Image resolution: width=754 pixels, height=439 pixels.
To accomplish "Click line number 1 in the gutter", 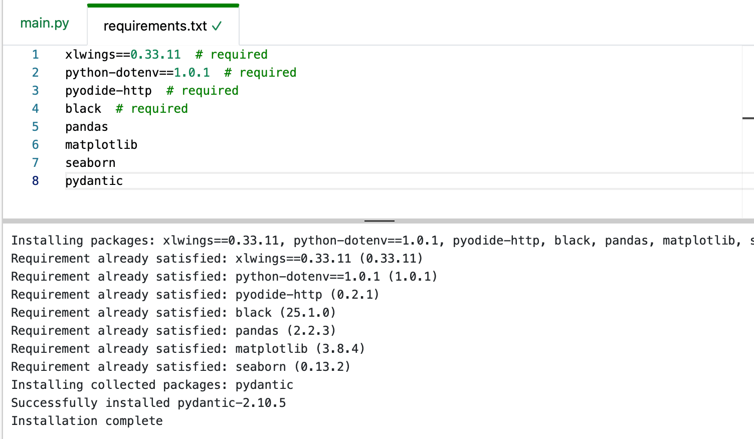I will point(35,55).
